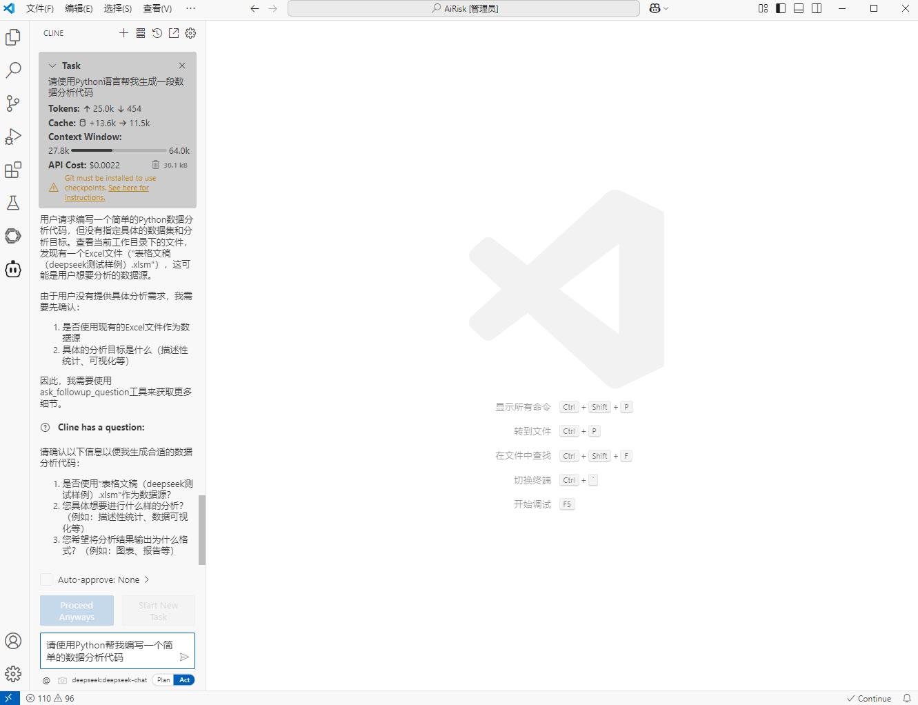Open the overflow menu with three dots

pyautogui.click(x=191, y=8)
